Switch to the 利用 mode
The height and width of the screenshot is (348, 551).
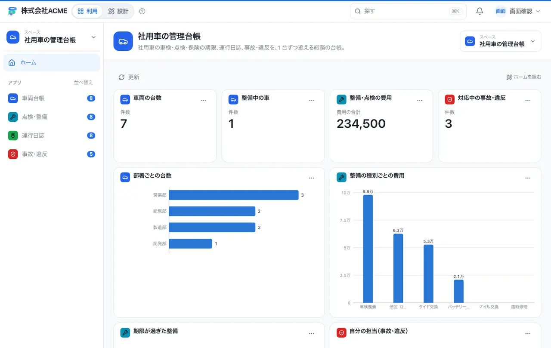(x=88, y=11)
